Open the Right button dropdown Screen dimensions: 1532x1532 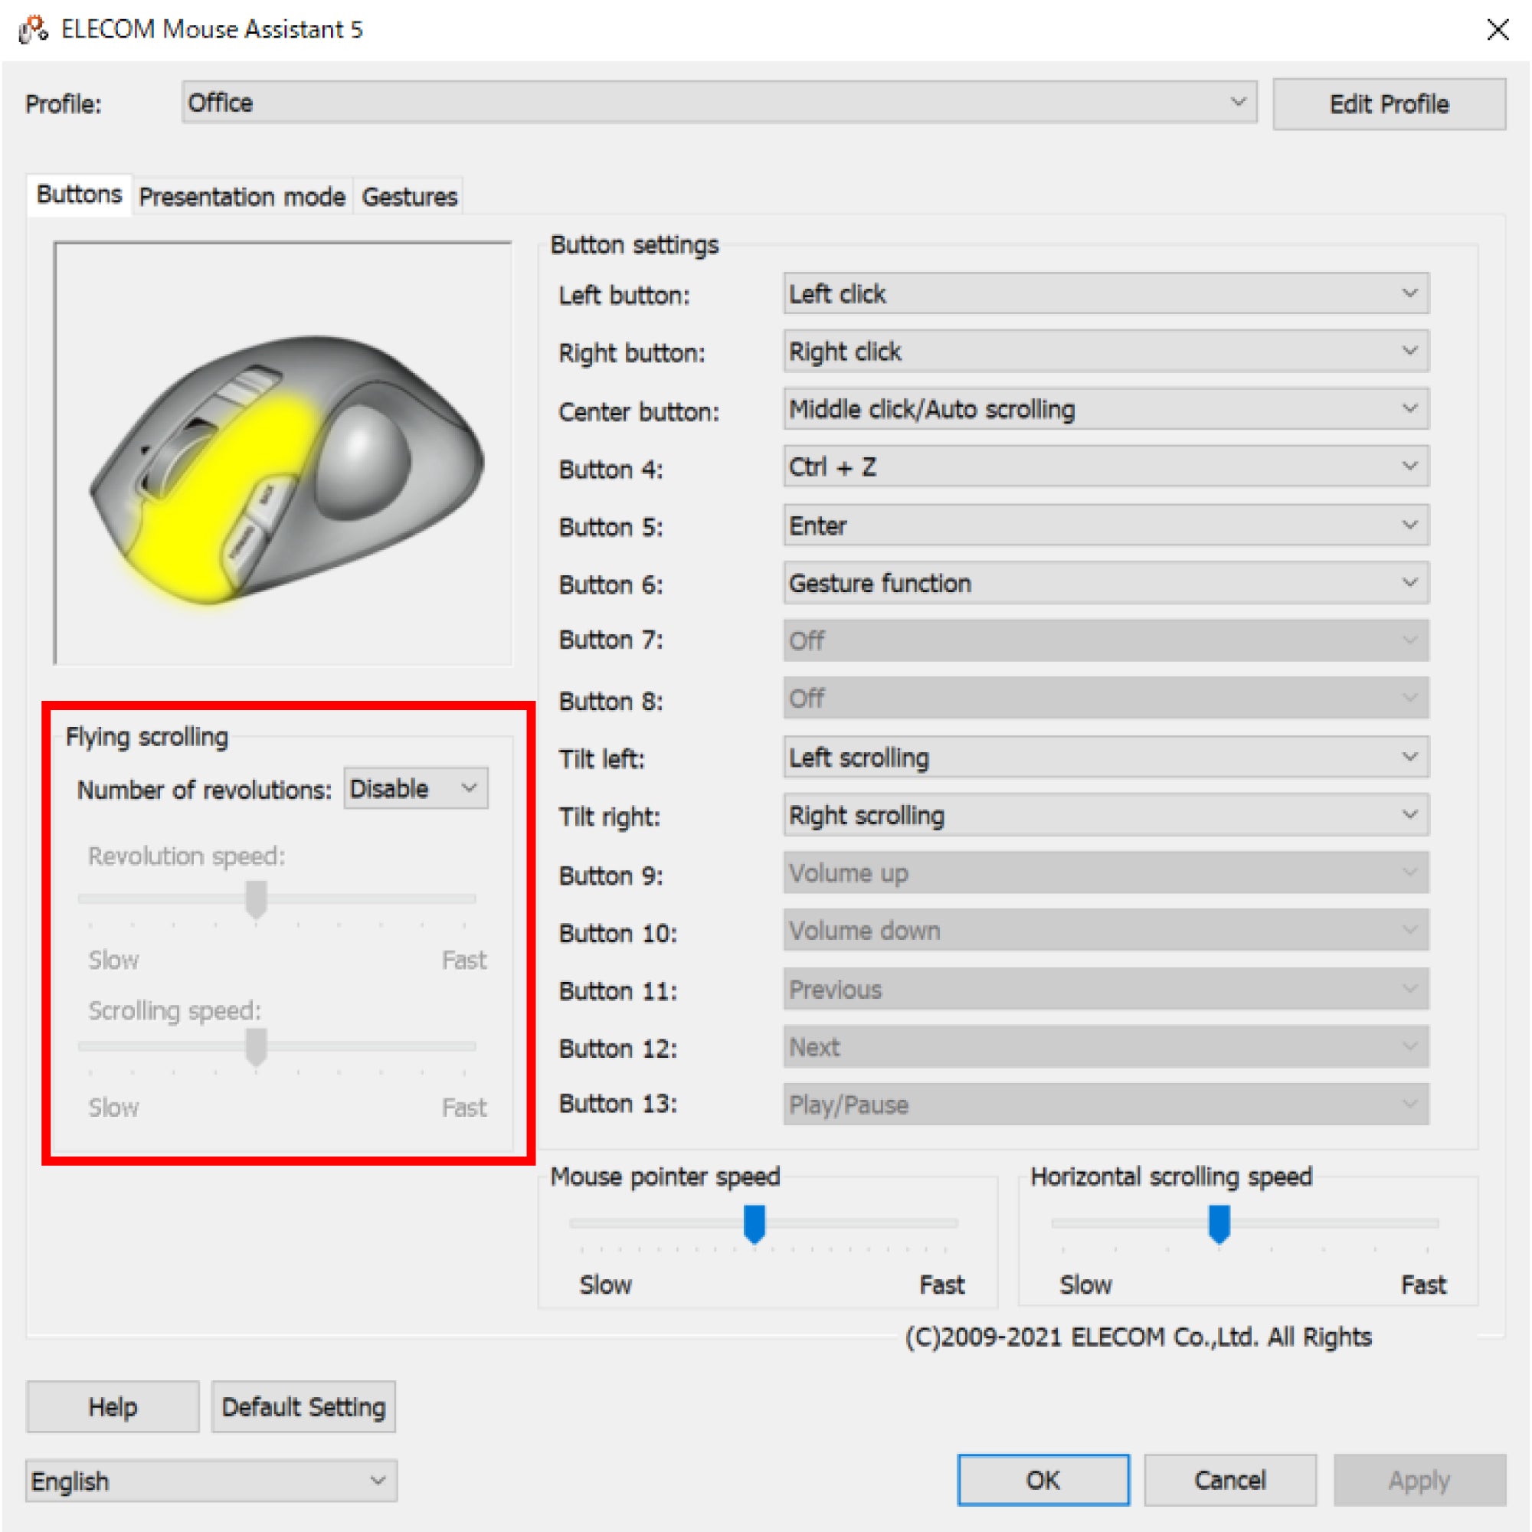[x=1106, y=352]
